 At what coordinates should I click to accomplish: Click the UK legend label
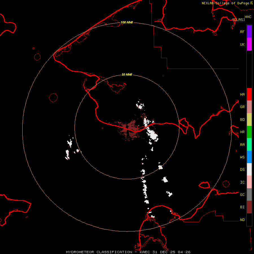[x=242, y=44]
